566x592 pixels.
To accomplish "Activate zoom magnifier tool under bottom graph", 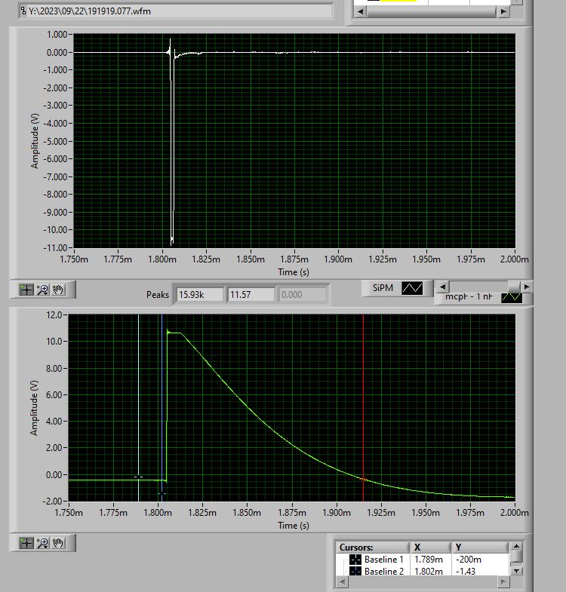I will coord(42,543).
